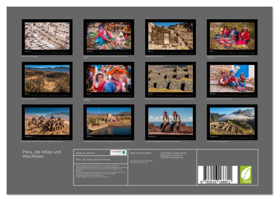279x201 pixels.
Task: Click caption 'Bunt gekleidete Landfrauen in Cusco'
Action: tap(220, 99)
